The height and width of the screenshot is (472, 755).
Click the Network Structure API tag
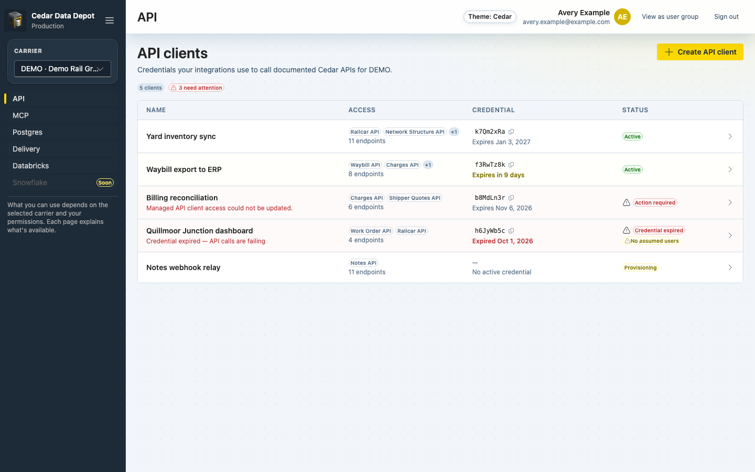pos(415,132)
